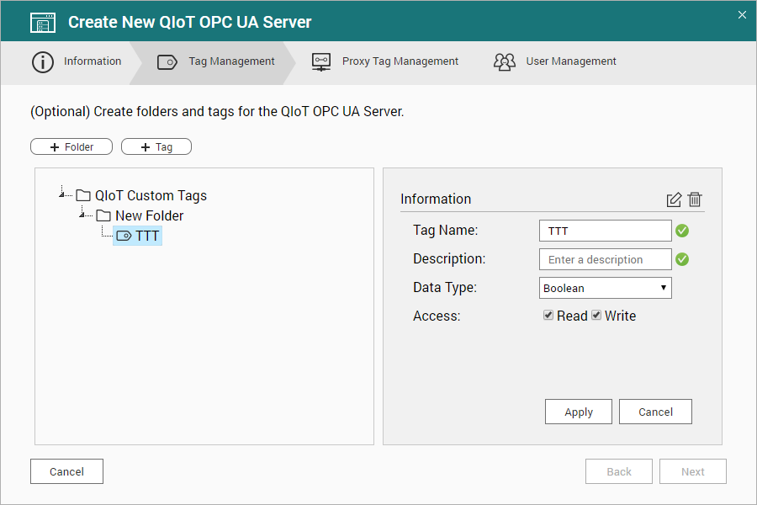The image size is (757, 505).
Task: Uncheck the Write access checkbox
Action: [x=596, y=315]
